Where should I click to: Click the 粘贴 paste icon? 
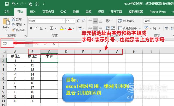pyautogui.click(x=6, y=21)
